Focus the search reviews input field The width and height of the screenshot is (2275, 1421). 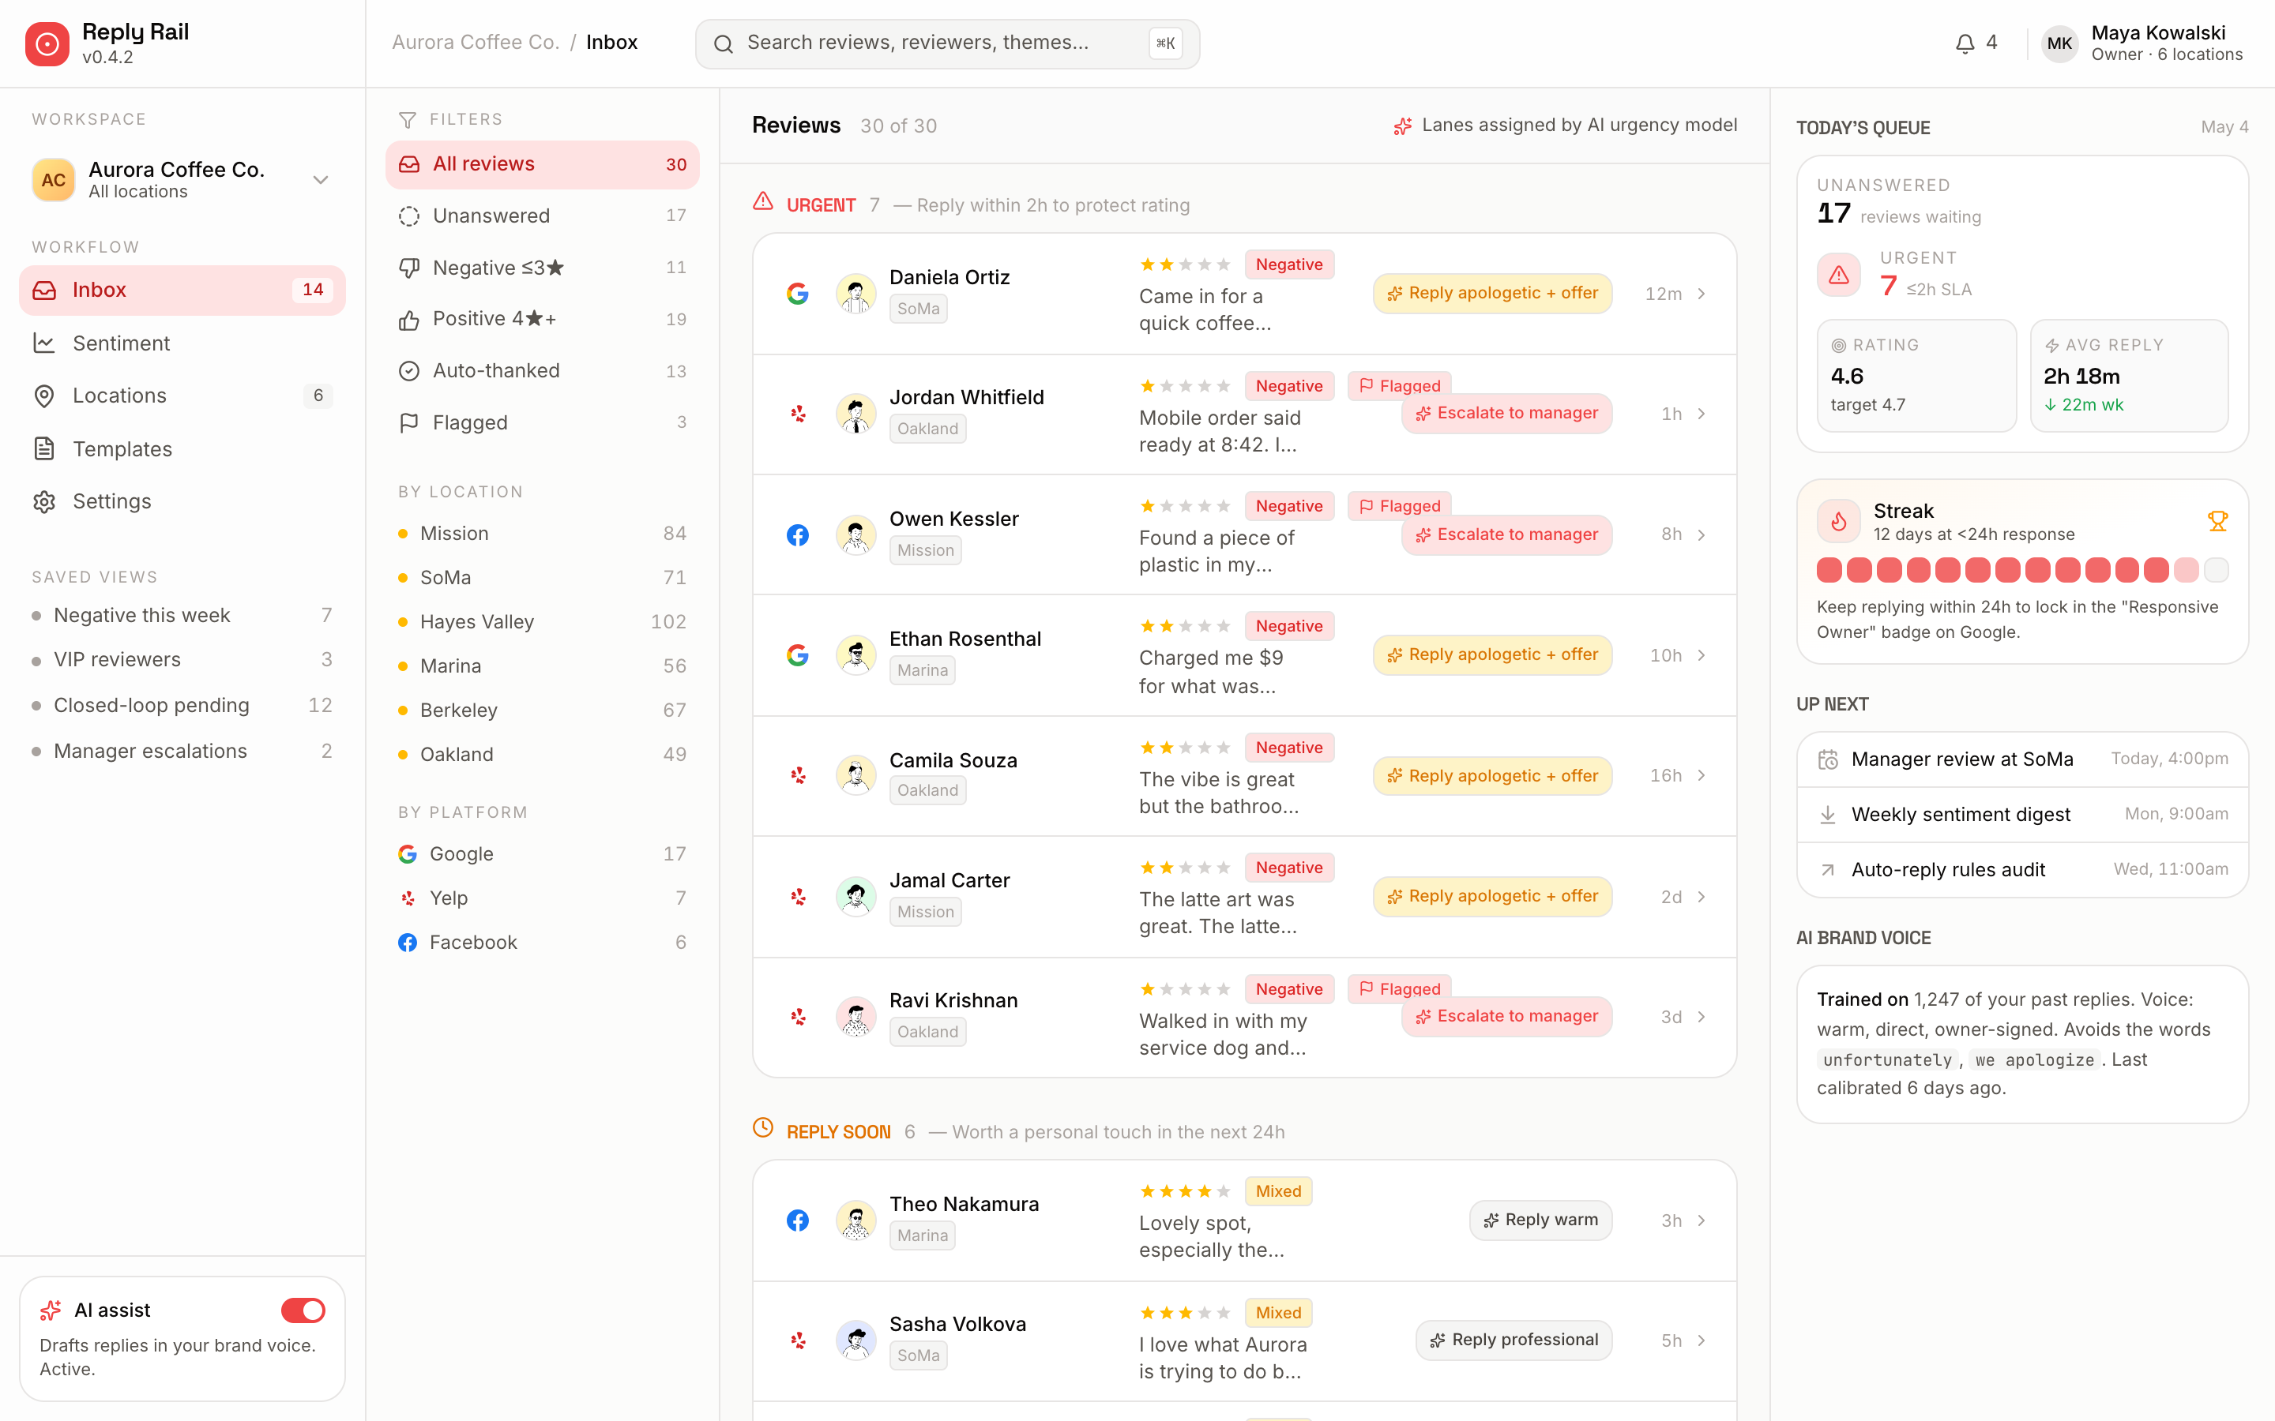coord(946,43)
